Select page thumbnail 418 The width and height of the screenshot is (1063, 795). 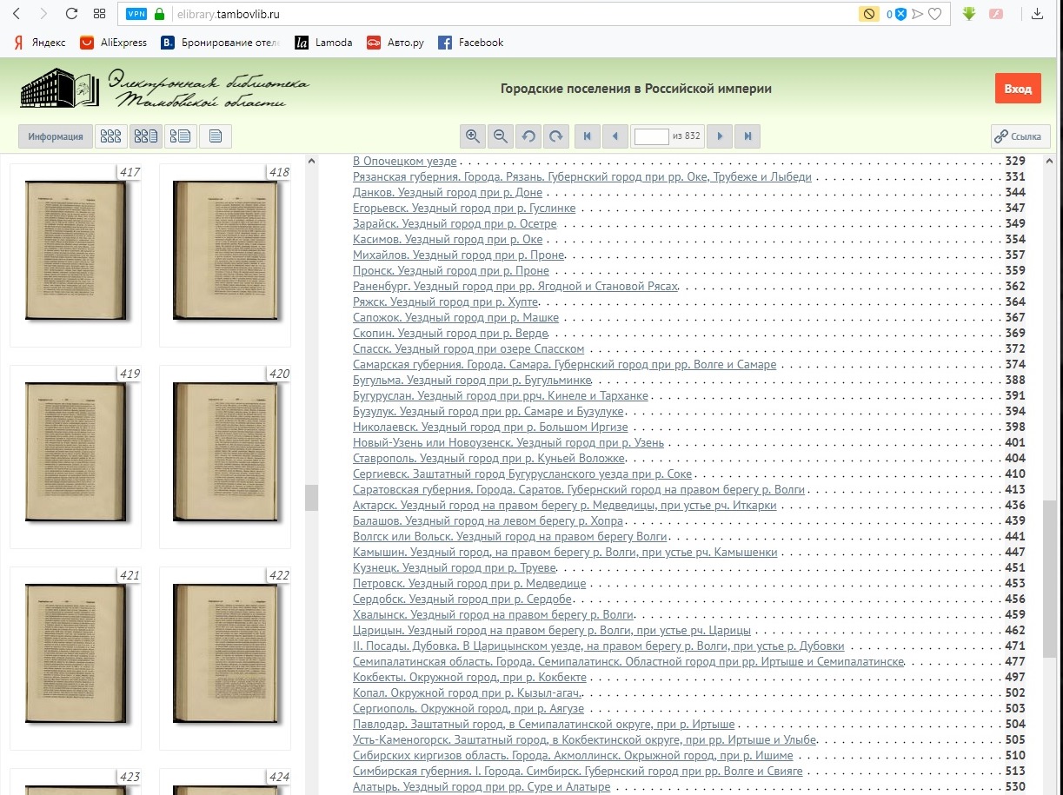coord(225,255)
